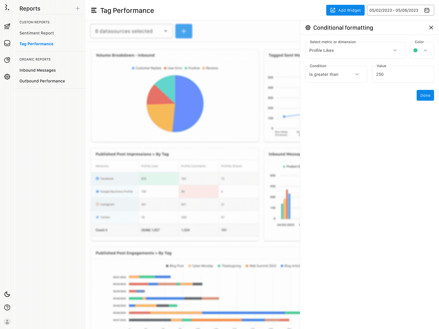Toggle the hamburger menu beside Tag Performance
439x329 pixels.
[94, 10]
